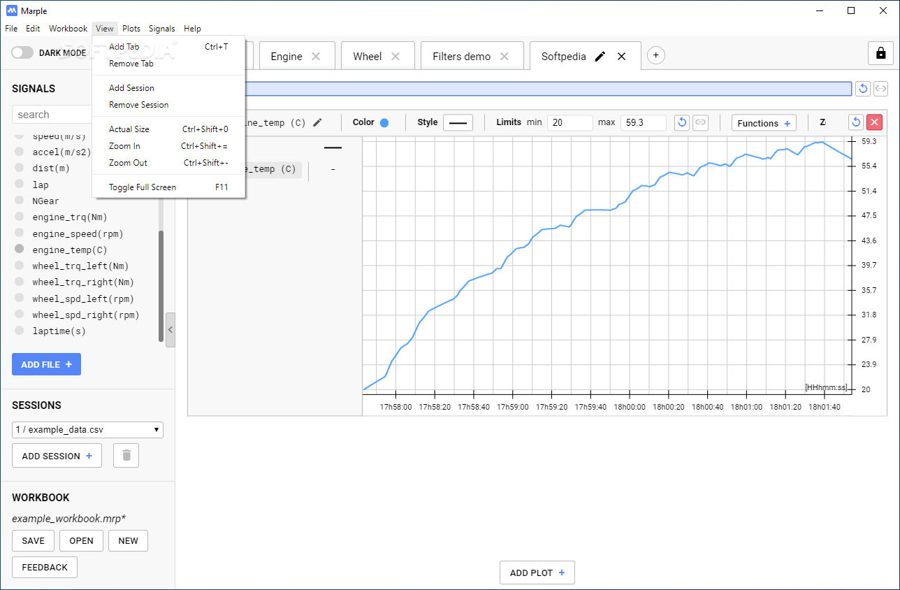Click the Limits min input field
This screenshot has height=590, width=900.
coord(570,122)
